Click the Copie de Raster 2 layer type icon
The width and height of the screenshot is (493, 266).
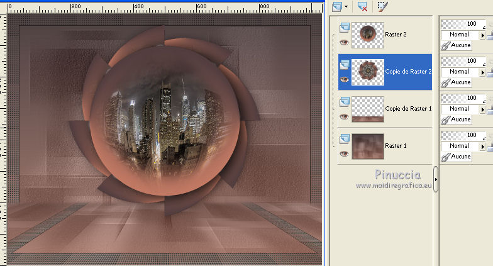click(x=345, y=65)
